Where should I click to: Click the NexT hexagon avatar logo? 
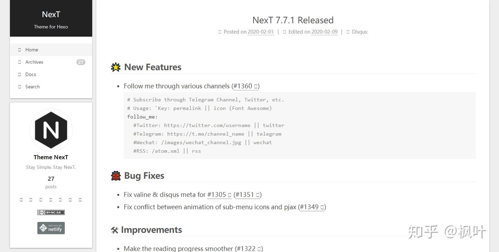51,130
